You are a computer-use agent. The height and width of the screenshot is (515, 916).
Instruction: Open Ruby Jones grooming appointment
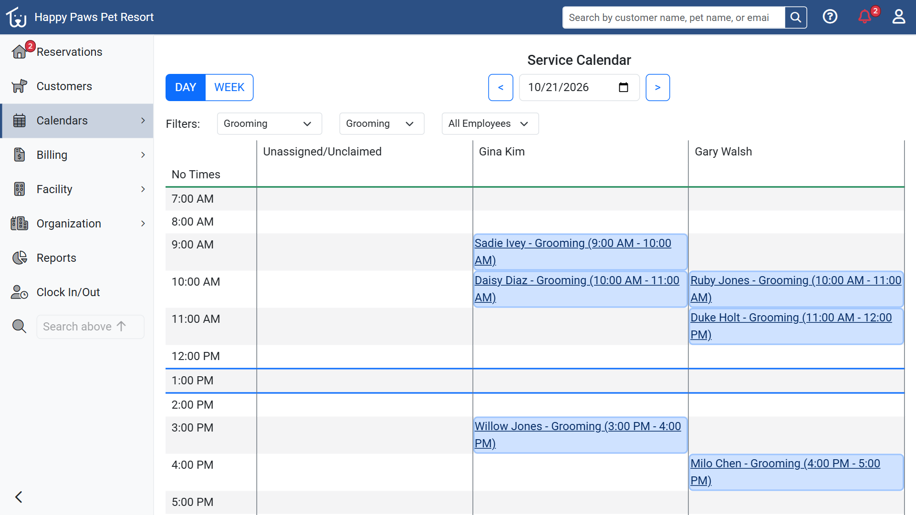pos(796,289)
